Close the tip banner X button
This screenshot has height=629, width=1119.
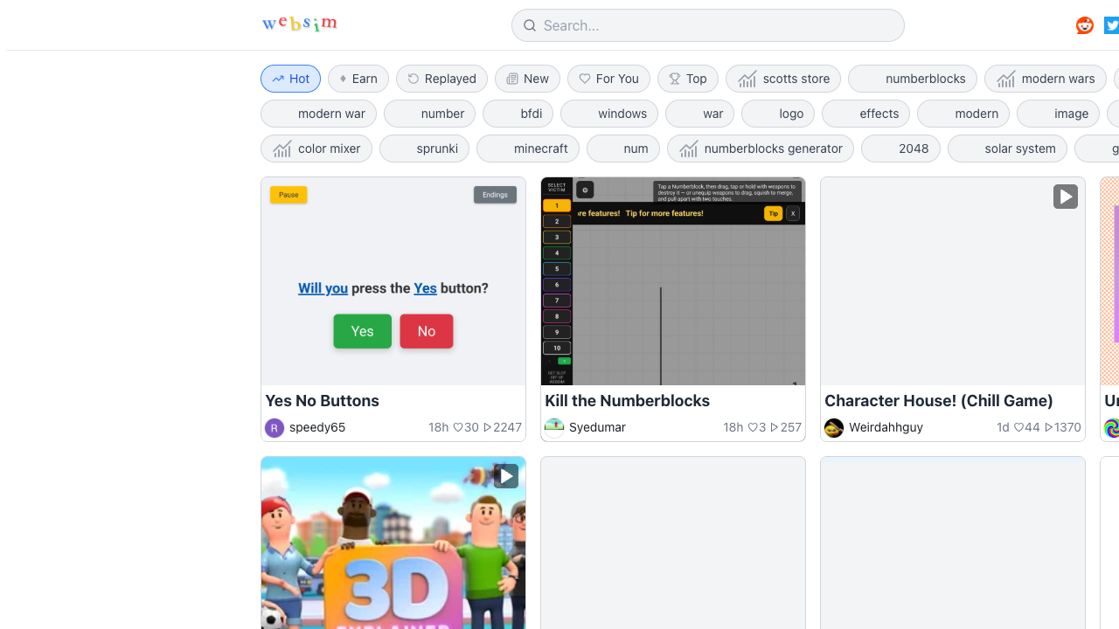tap(793, 213)
